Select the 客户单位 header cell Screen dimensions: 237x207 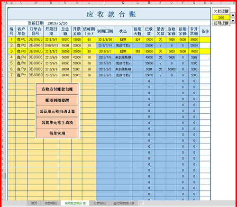tap(21, 31)
